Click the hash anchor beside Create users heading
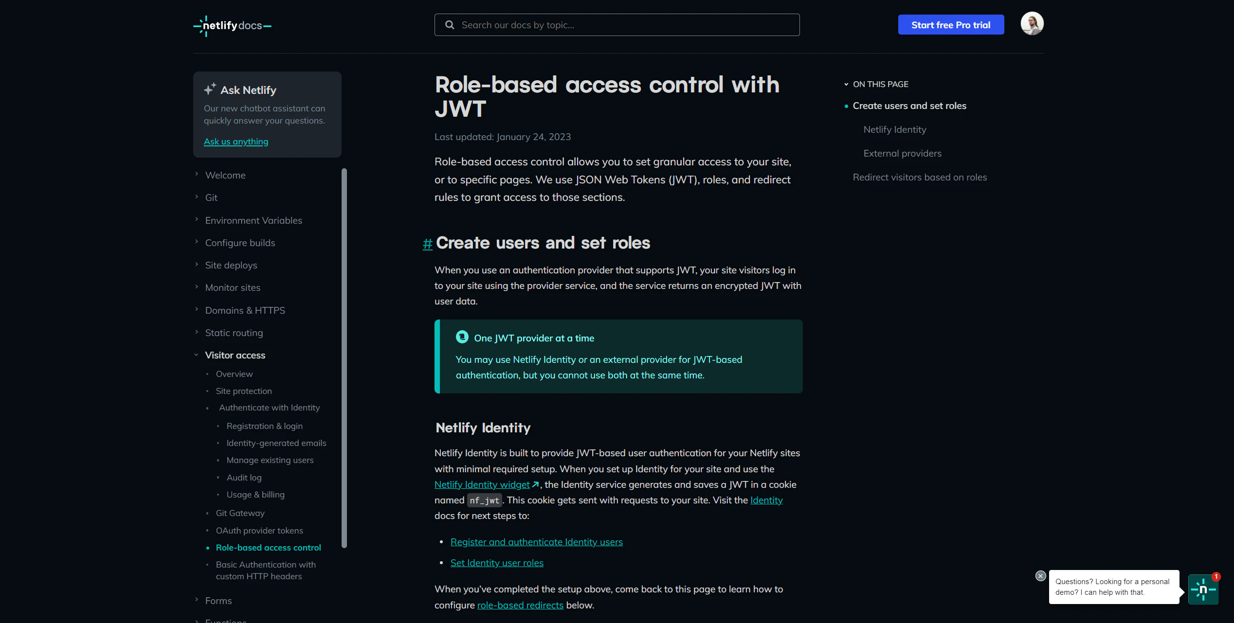The width and height of the screenshot is (1234, 623). coord(427,244)
